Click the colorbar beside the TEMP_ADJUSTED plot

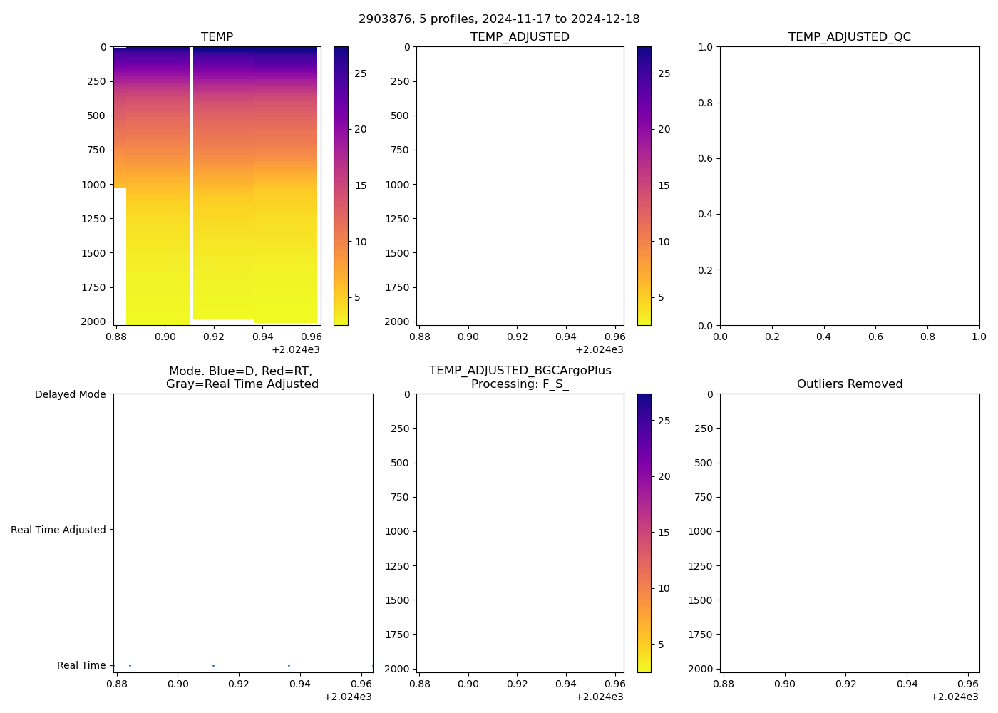[644, 185]
